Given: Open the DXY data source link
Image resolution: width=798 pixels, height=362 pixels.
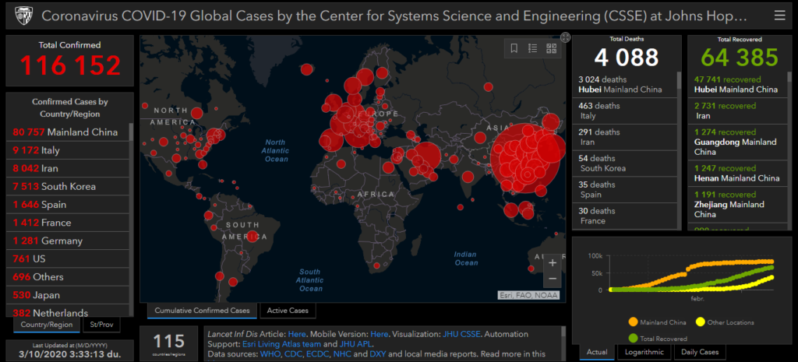Looking at the screenshot, I should 378,353.
